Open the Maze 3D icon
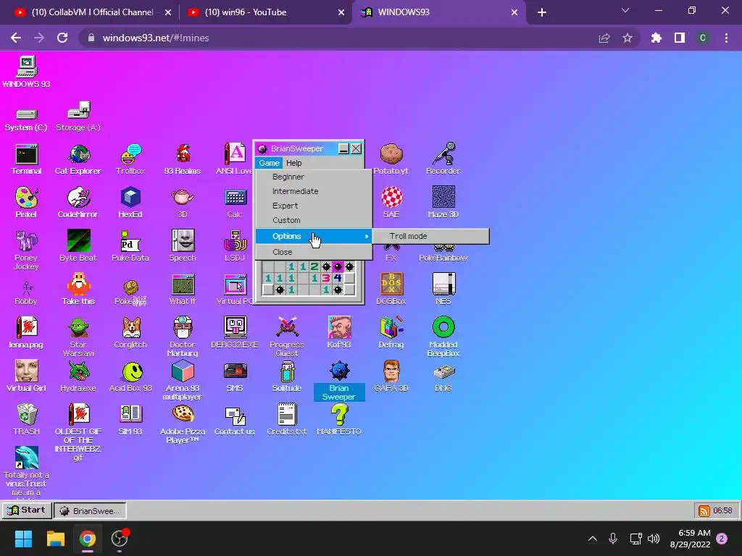The height and width of the screenshot is (556, 742). pos(443,203)
